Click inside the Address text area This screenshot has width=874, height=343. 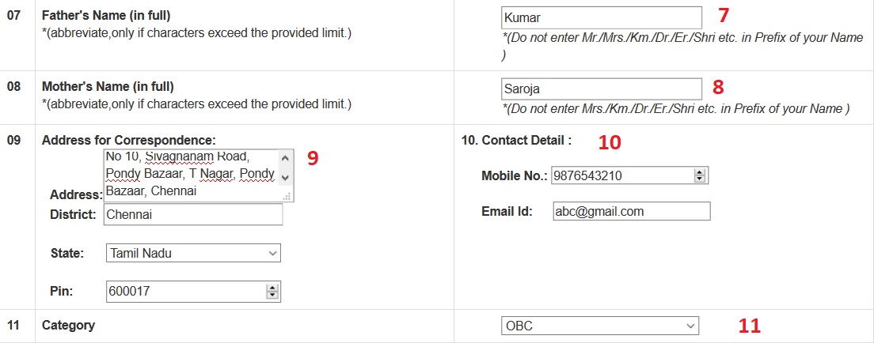point(190,175)
